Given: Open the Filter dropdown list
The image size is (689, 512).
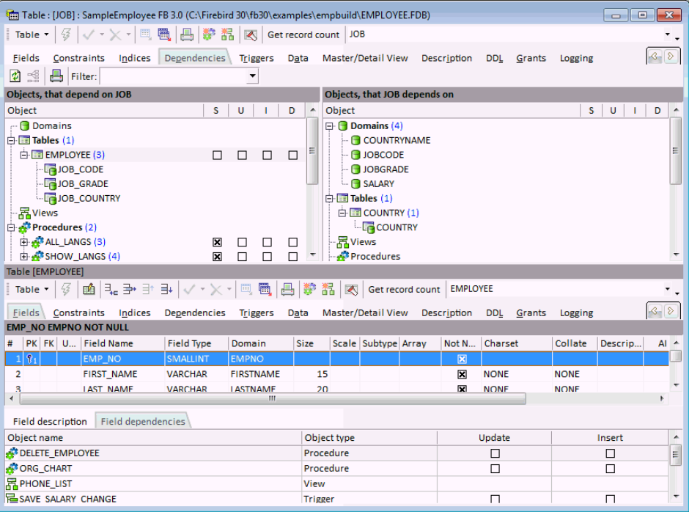Looking at the screenshot, I should pyautogui.click(x=253, y=76).
